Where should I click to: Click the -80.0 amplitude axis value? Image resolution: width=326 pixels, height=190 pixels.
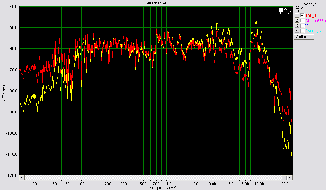(x=13, y=91)
